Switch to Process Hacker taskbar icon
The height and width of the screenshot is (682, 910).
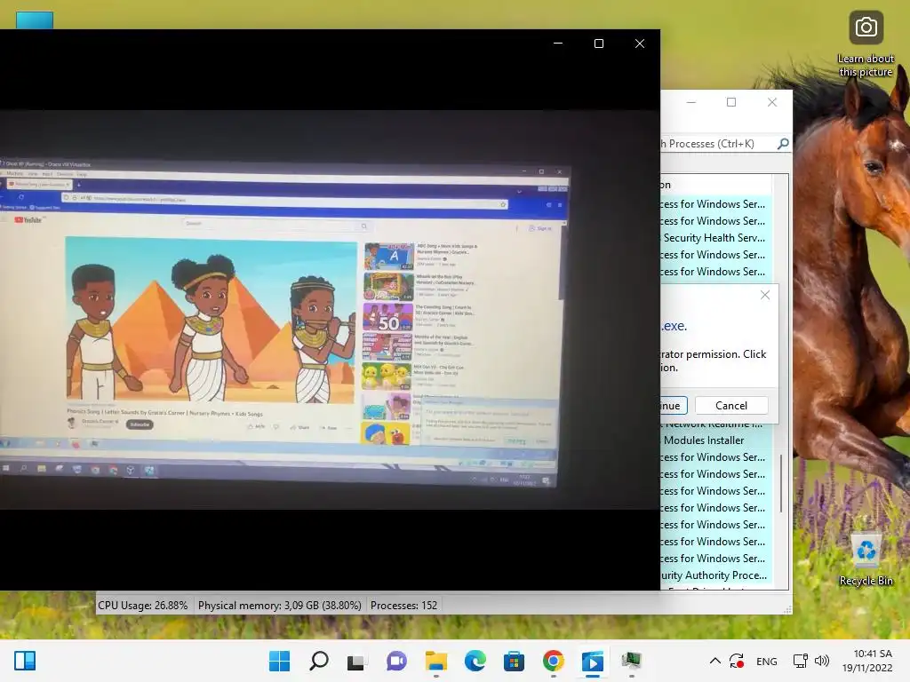click(x=631, y=661)
